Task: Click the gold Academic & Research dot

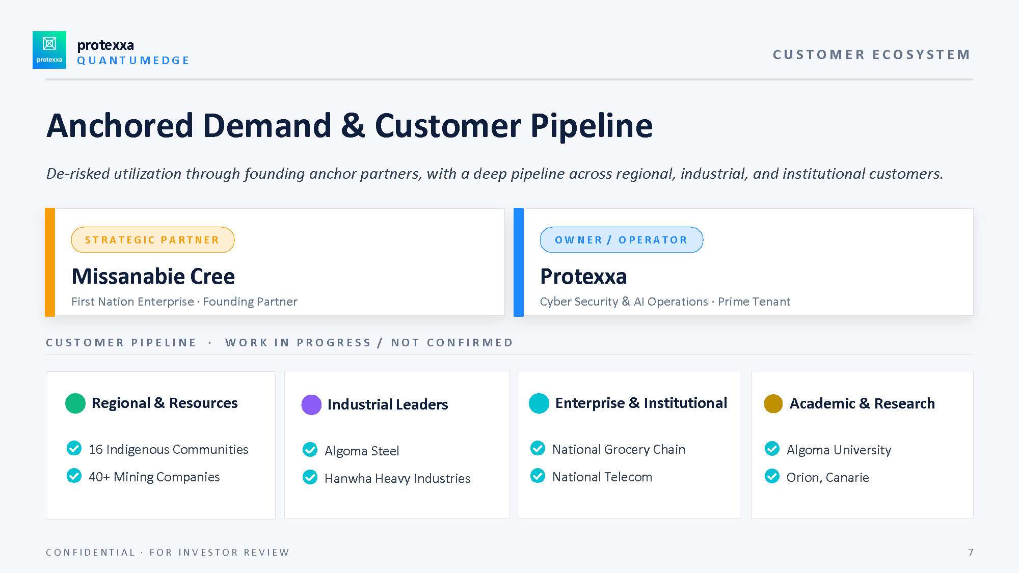Action: pyautogui.click(x=773, y=404)
